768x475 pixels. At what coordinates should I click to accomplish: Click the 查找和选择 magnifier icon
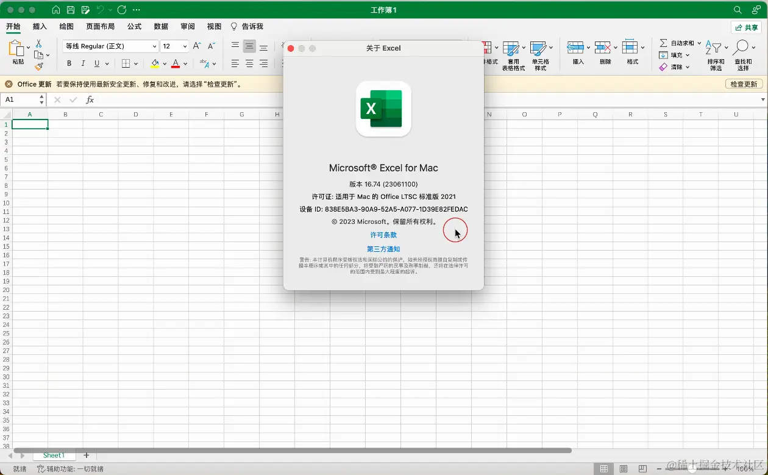pyautogui.click(x=741, y=48)
